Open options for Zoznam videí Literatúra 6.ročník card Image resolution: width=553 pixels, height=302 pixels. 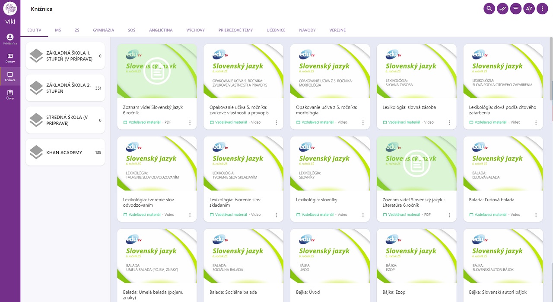tap(449, 215)
